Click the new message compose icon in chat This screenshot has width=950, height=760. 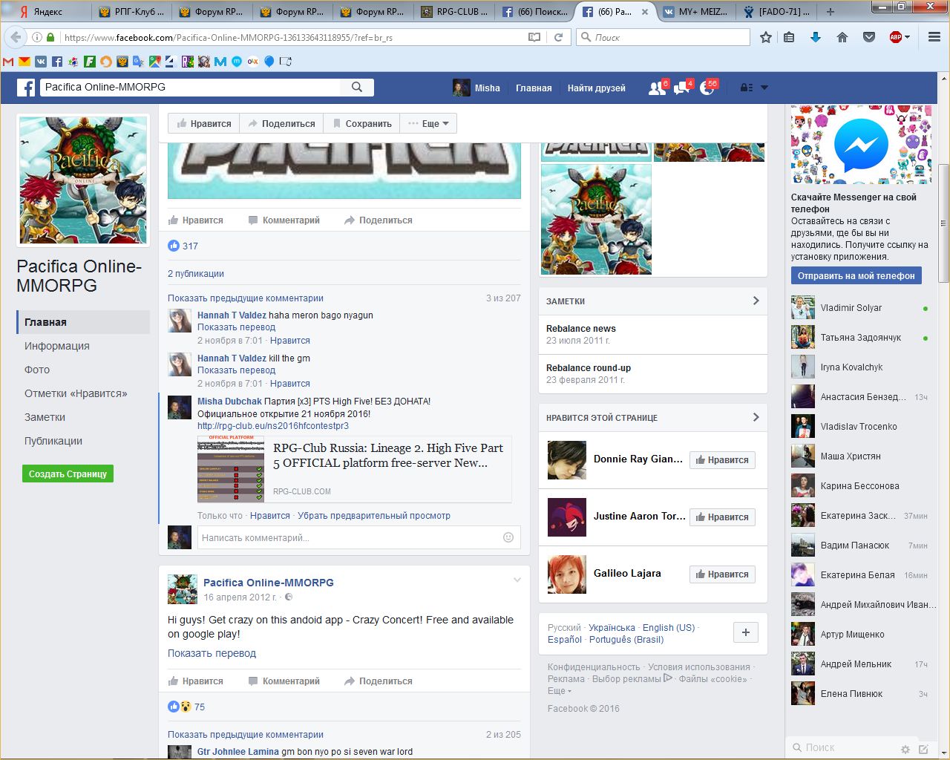(x=923, y=749)
